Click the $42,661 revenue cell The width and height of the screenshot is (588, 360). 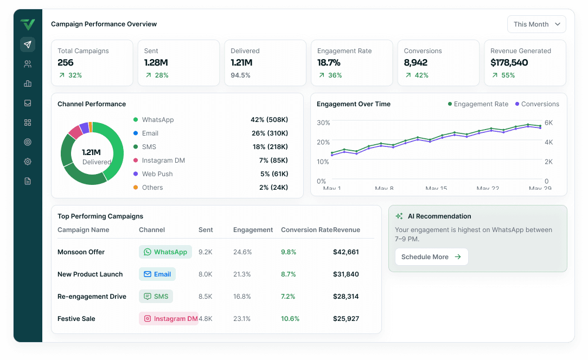[x=346, y=252]
